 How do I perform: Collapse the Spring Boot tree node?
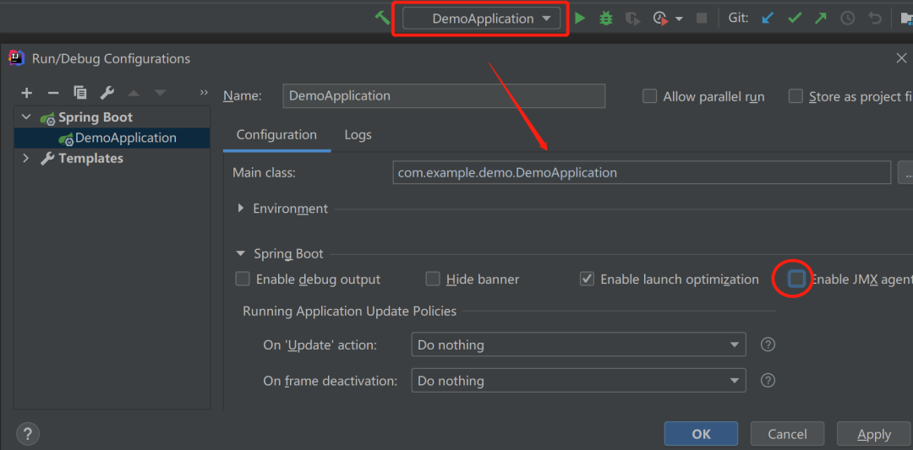pyautogui.click(x=26, y=117)
